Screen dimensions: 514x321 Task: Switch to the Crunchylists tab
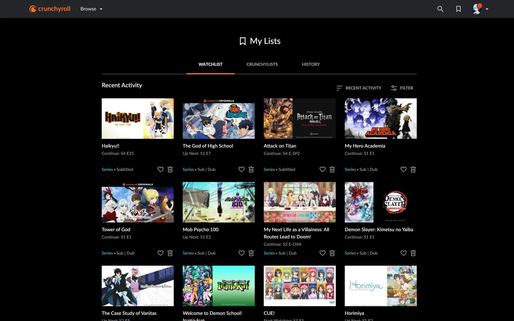262,64
